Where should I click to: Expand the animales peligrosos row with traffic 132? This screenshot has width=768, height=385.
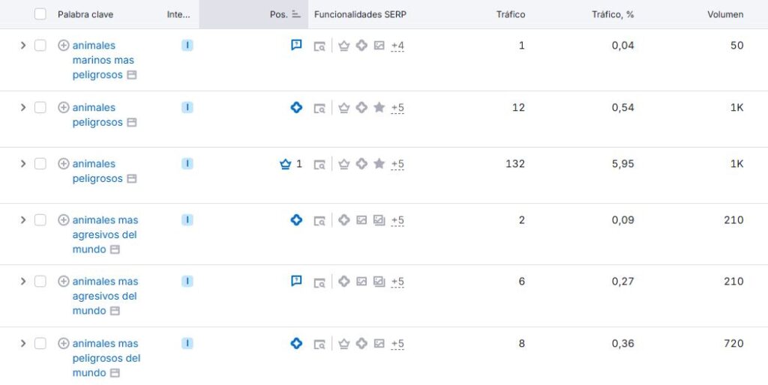23,164
